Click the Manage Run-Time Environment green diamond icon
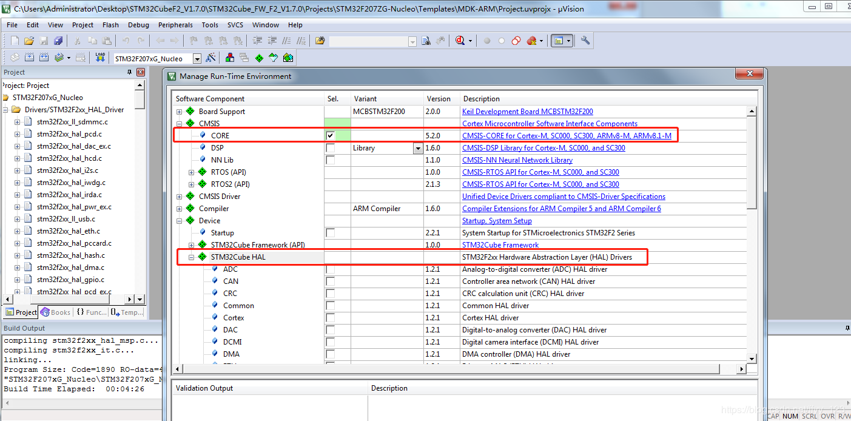Image resolution: width=851 pixels, height=421 pixels. (259, 58)
